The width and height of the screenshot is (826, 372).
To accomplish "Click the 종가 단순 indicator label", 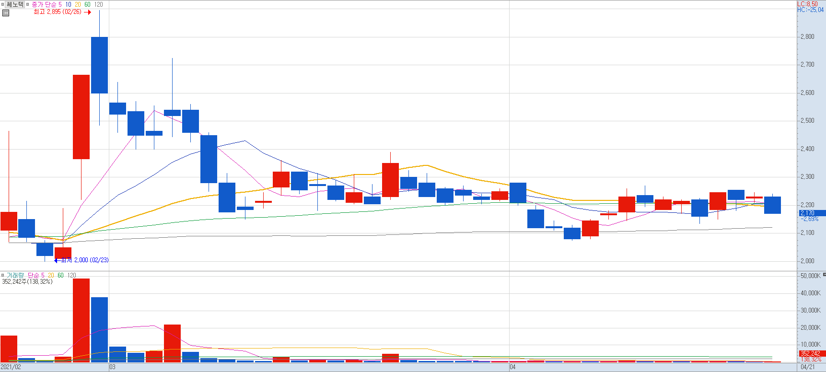I will point(44,4).
